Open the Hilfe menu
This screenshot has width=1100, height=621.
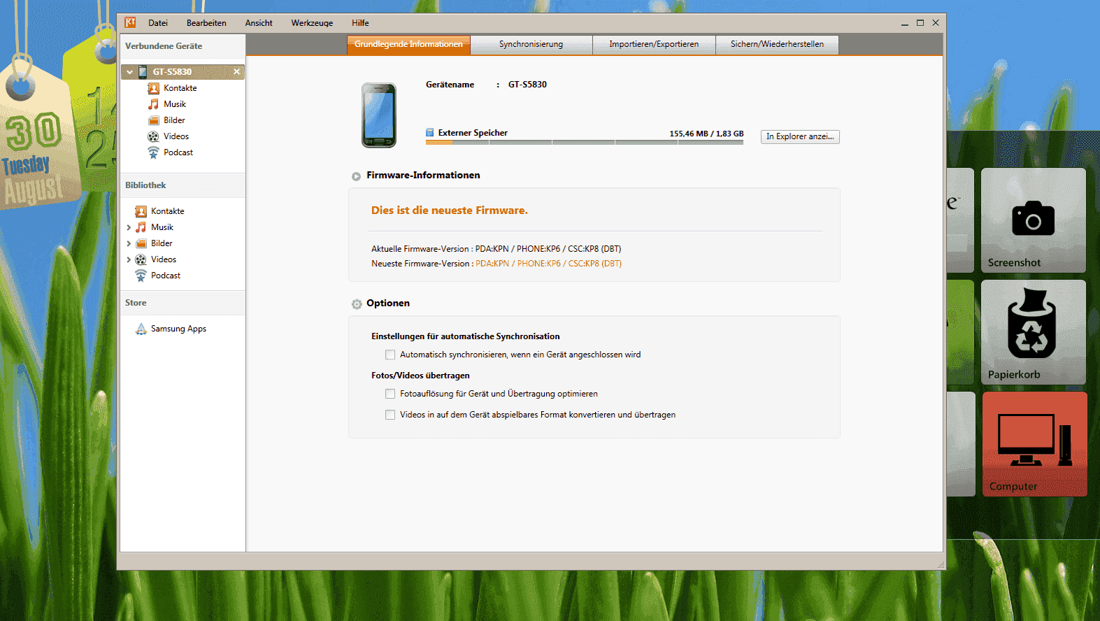coord(360,23)
